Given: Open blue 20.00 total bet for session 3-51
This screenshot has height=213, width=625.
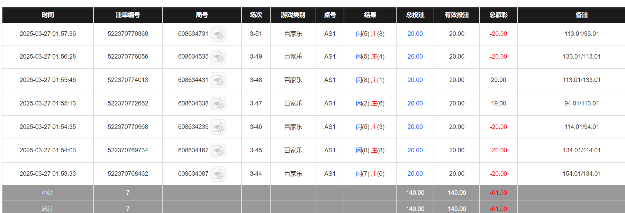Looking at the screenshot, I should (x=415, y=34).
